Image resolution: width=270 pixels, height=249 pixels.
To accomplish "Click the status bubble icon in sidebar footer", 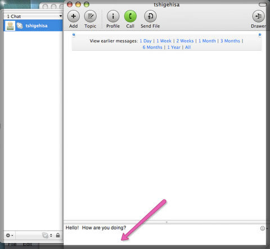I will [x=45, y=235].
